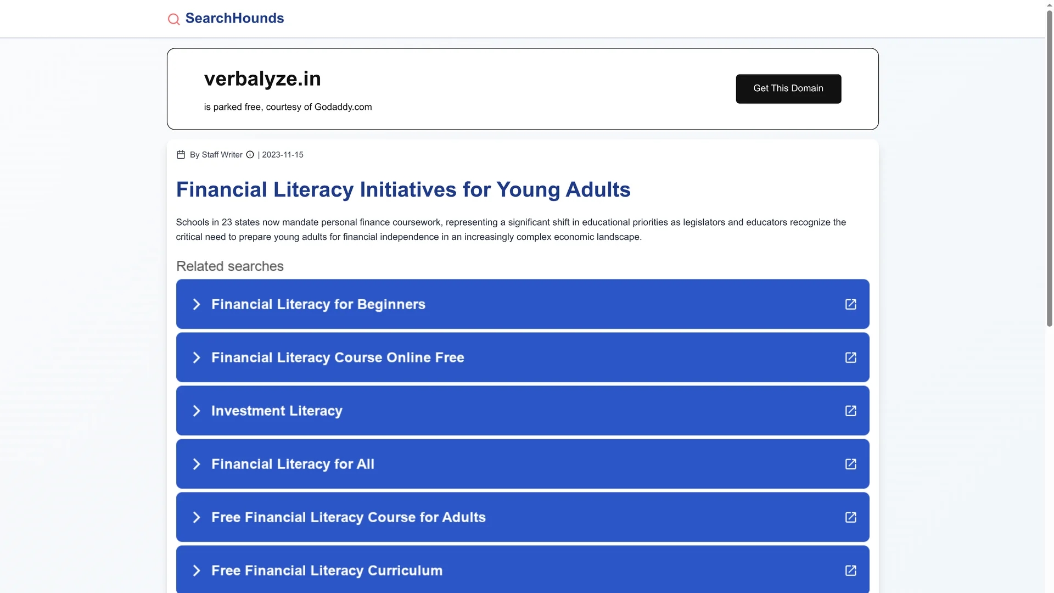Click the Godaddy.com parked notice text
This screenshot has width=1054, height=593.
coord(288,107)
